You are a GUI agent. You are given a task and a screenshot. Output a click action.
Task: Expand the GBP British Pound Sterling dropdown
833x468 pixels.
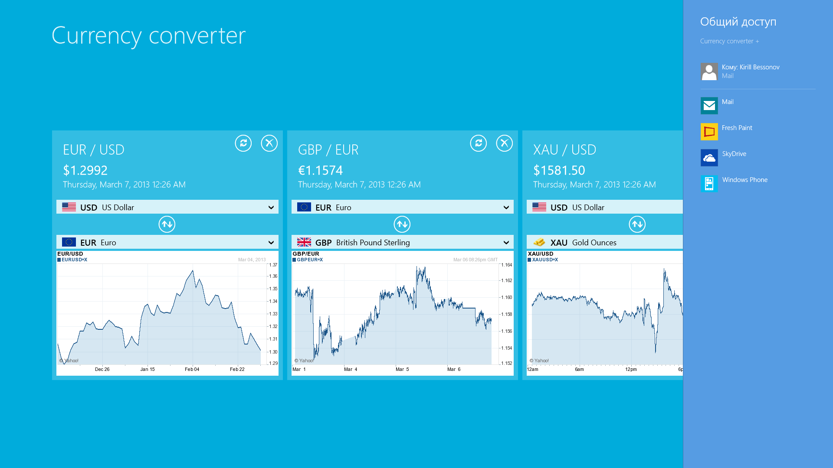[x=506, y=242]
